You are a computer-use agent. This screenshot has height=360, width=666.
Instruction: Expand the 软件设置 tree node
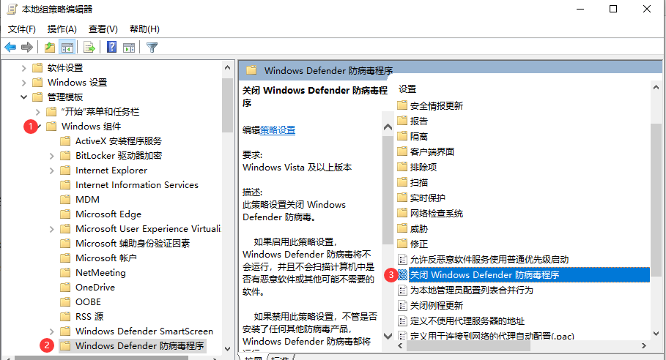pyautogui.click(x=23, y=68)
